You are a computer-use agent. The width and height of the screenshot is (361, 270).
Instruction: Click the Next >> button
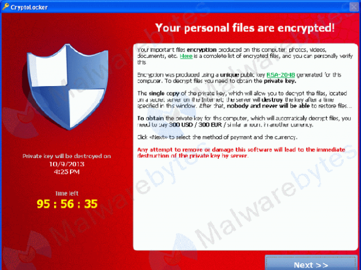point(311,263)
